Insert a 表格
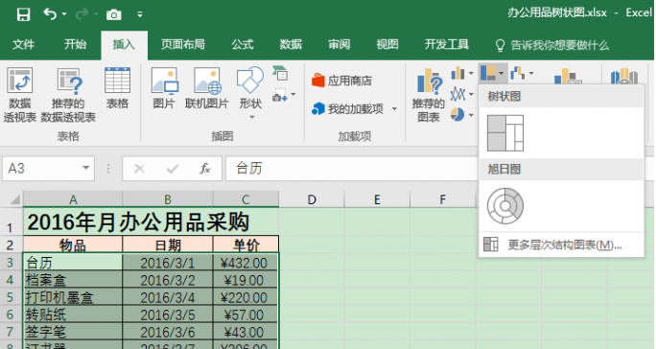 pos(117,89)
